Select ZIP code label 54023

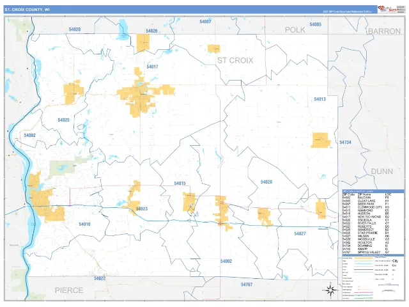142,209
